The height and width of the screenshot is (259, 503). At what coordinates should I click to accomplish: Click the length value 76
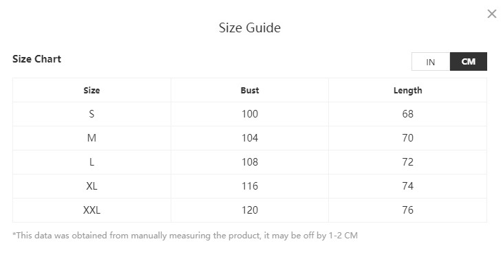408,210
